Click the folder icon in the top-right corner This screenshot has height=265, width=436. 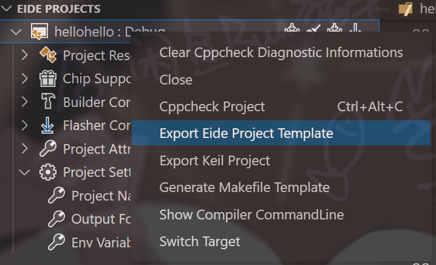406,9
